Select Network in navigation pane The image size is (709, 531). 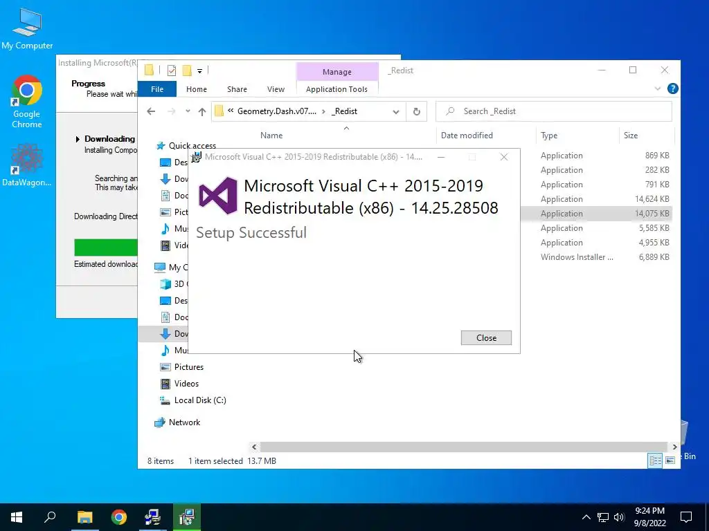pos(184,422)
